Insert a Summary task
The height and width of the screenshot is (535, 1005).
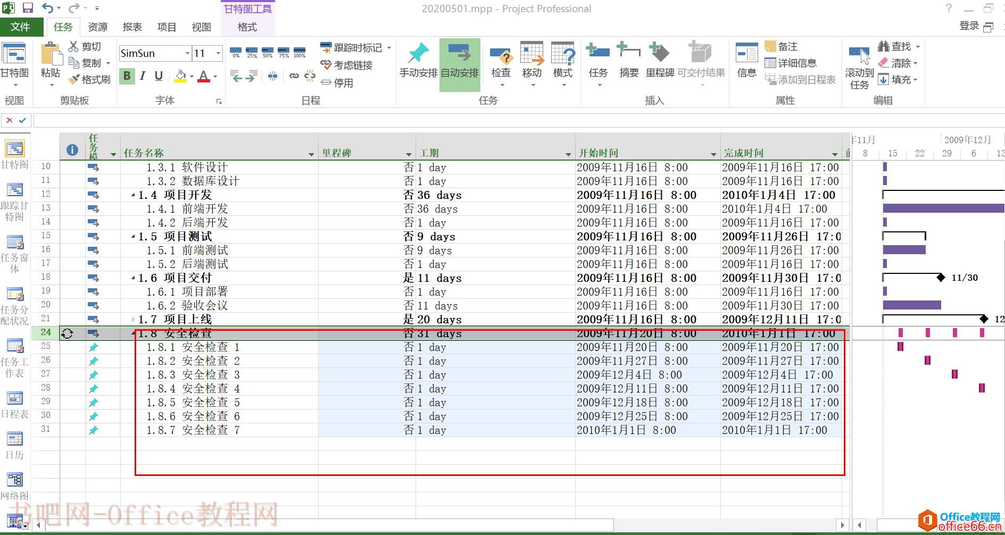[628, 60]
